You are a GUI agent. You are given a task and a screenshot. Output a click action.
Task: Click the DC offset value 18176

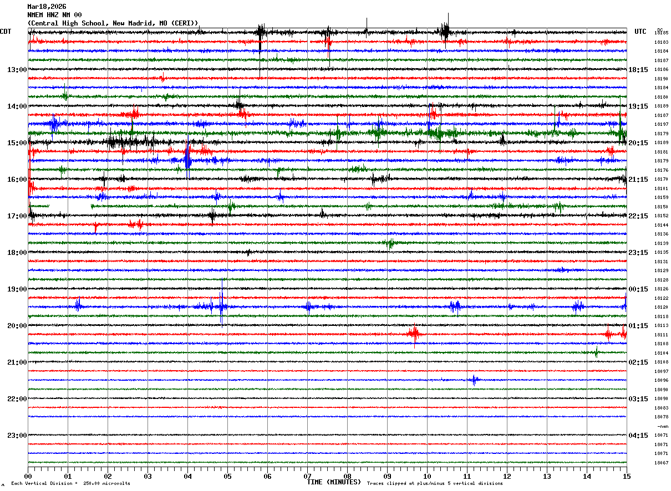(661, 170)
